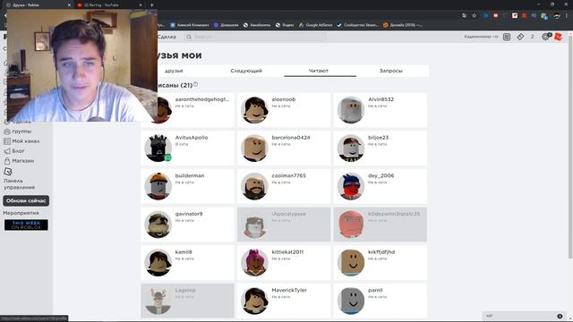Open the Robux balance icon in header
This screenshot has width=573, height=322.
pos(520,37)
